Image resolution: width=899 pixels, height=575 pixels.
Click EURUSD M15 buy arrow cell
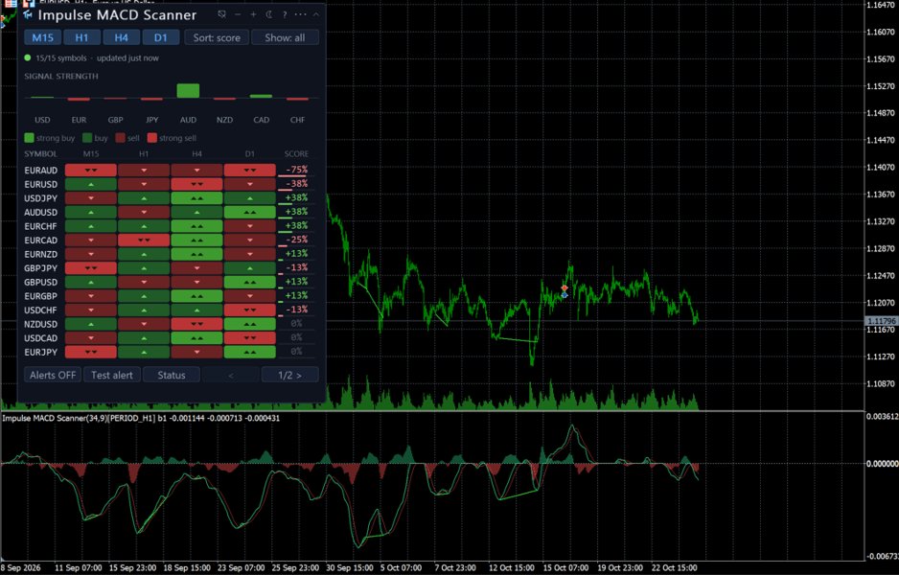pyautogui.click(x=91, y=184)
